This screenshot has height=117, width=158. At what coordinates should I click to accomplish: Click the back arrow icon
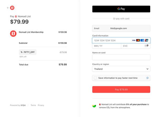pos(8,8)
